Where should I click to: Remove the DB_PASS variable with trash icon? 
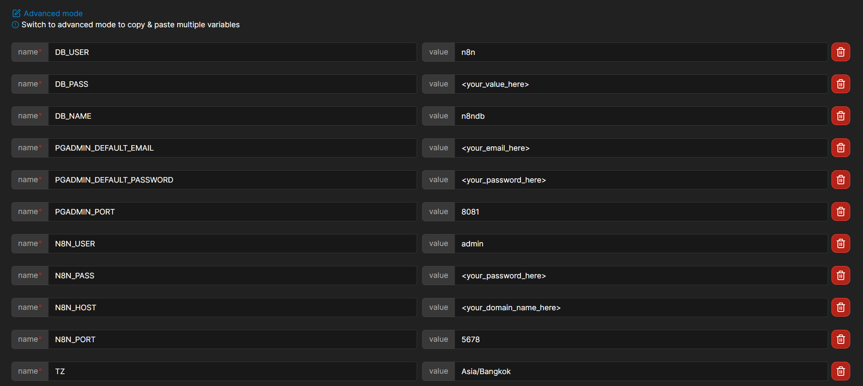coord(840,84)
